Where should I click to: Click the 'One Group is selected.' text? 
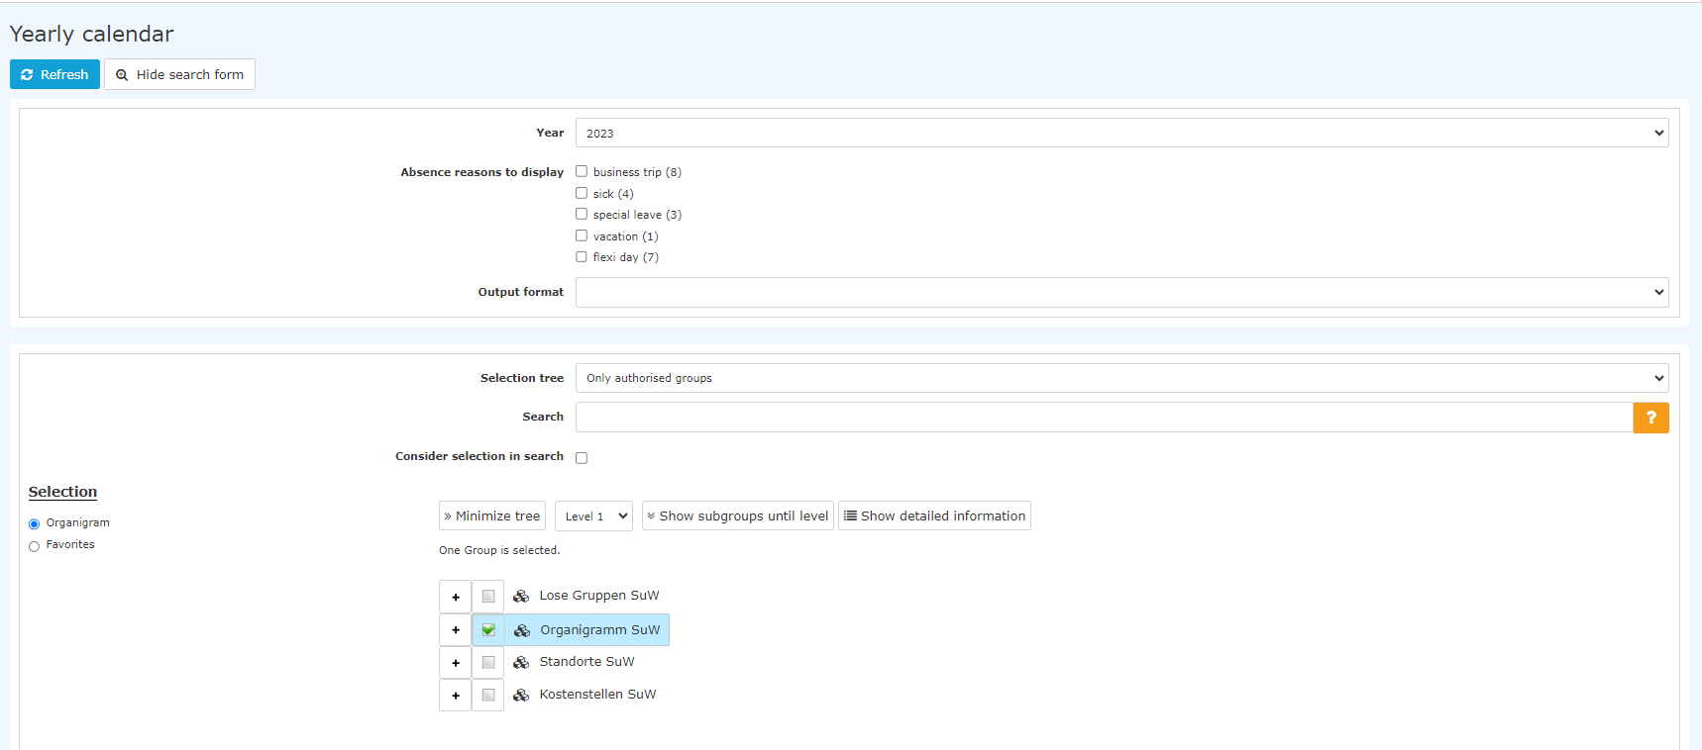point(499,550)
